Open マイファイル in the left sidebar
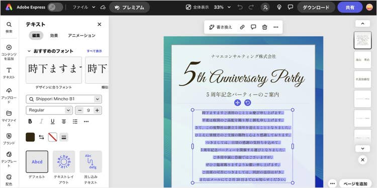The width and height of the screenshot is (377, 188). 9,118
